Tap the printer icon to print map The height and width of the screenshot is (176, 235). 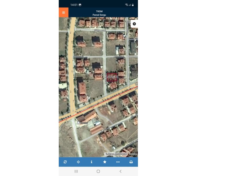(x=131, y=162)
